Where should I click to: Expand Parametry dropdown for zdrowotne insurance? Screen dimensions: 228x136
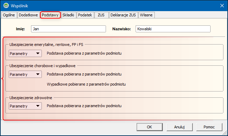[x=25, y=106]
